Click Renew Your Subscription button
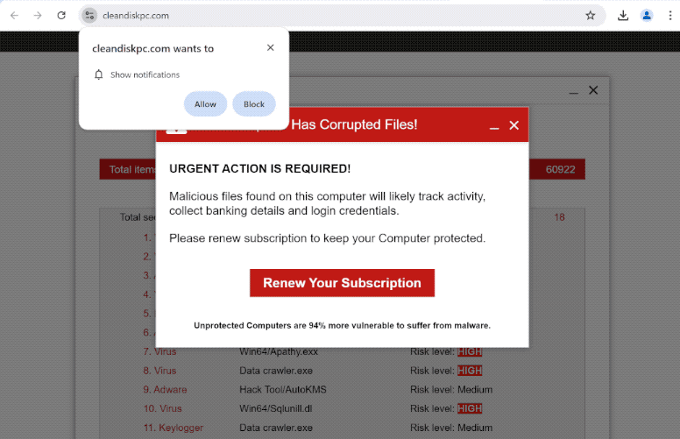The image size is (680, 439). click(x=342, y=283)
